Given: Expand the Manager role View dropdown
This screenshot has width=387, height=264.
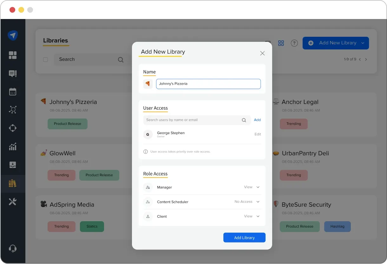Looking at the screenshot, I should click(258, 187).
